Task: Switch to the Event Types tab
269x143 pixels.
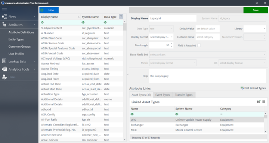Action: point(163,95)
